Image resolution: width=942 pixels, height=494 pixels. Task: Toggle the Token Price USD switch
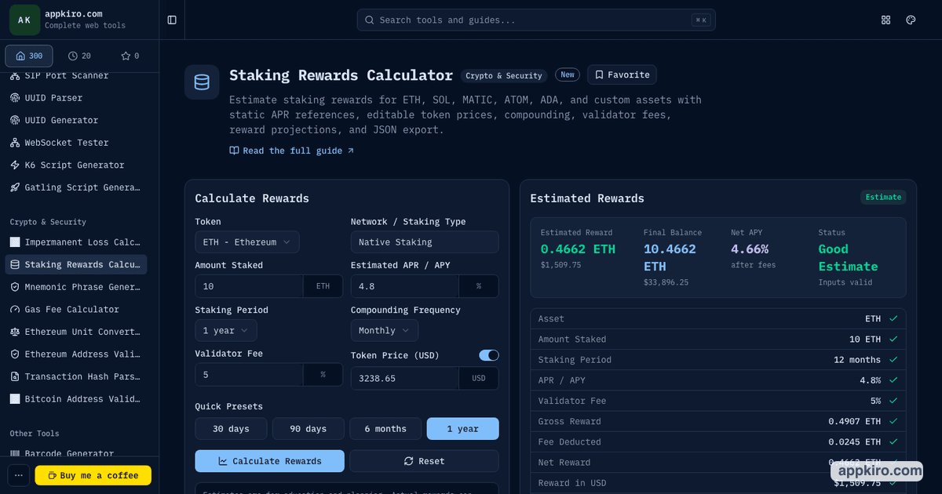[489, 355]
